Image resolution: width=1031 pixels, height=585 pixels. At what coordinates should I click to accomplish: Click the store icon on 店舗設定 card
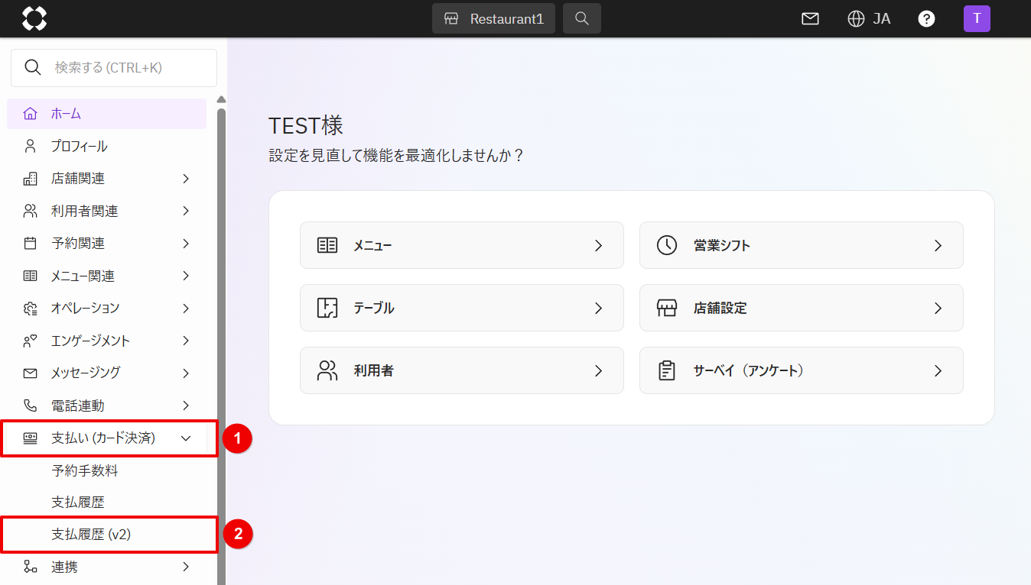pyautogui.click(x=667, y=308)
